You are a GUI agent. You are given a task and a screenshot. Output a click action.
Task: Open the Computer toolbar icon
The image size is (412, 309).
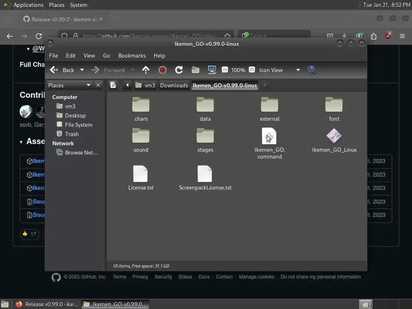[x=212, y=70]
